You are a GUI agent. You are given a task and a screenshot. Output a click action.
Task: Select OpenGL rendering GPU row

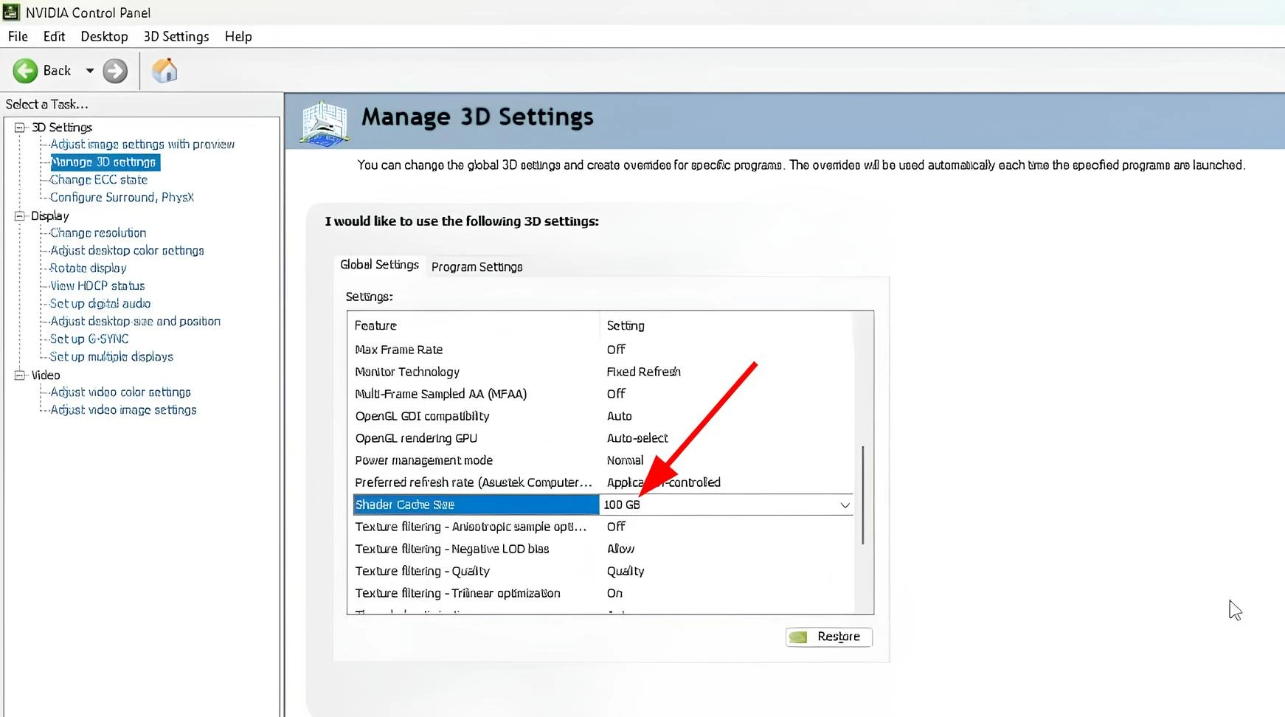coord(603,438)
